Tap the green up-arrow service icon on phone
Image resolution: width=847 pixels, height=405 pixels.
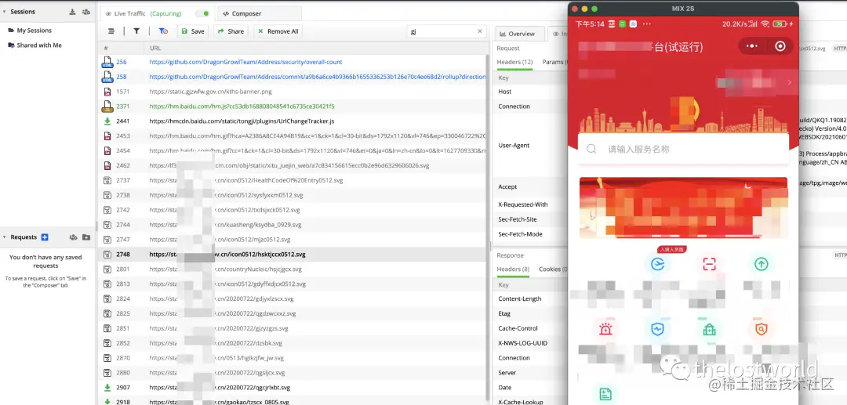click(761, 264)
